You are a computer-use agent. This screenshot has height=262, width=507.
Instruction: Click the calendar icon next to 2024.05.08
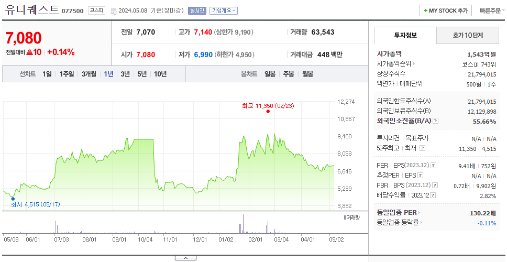pyautogui.click(x=114, y=11)
